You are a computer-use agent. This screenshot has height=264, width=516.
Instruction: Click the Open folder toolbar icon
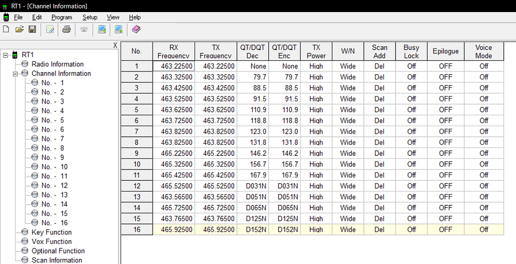[x=20, y=29]
